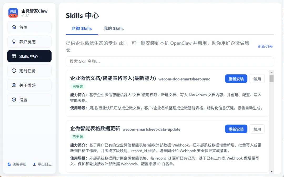The image size is (284, 177).
Task: Click the skill ID wecom-doc-smartsheet-sync
Action: tap(184, 79)
